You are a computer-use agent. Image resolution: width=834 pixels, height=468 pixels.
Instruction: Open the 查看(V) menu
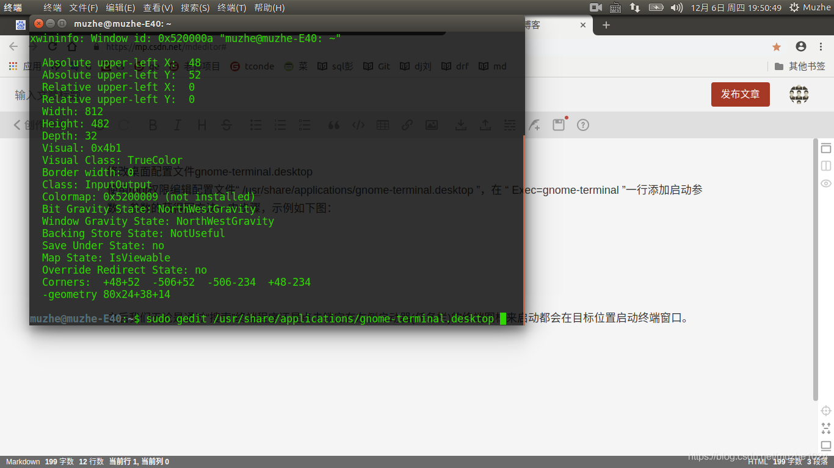[x=158, y=7]
